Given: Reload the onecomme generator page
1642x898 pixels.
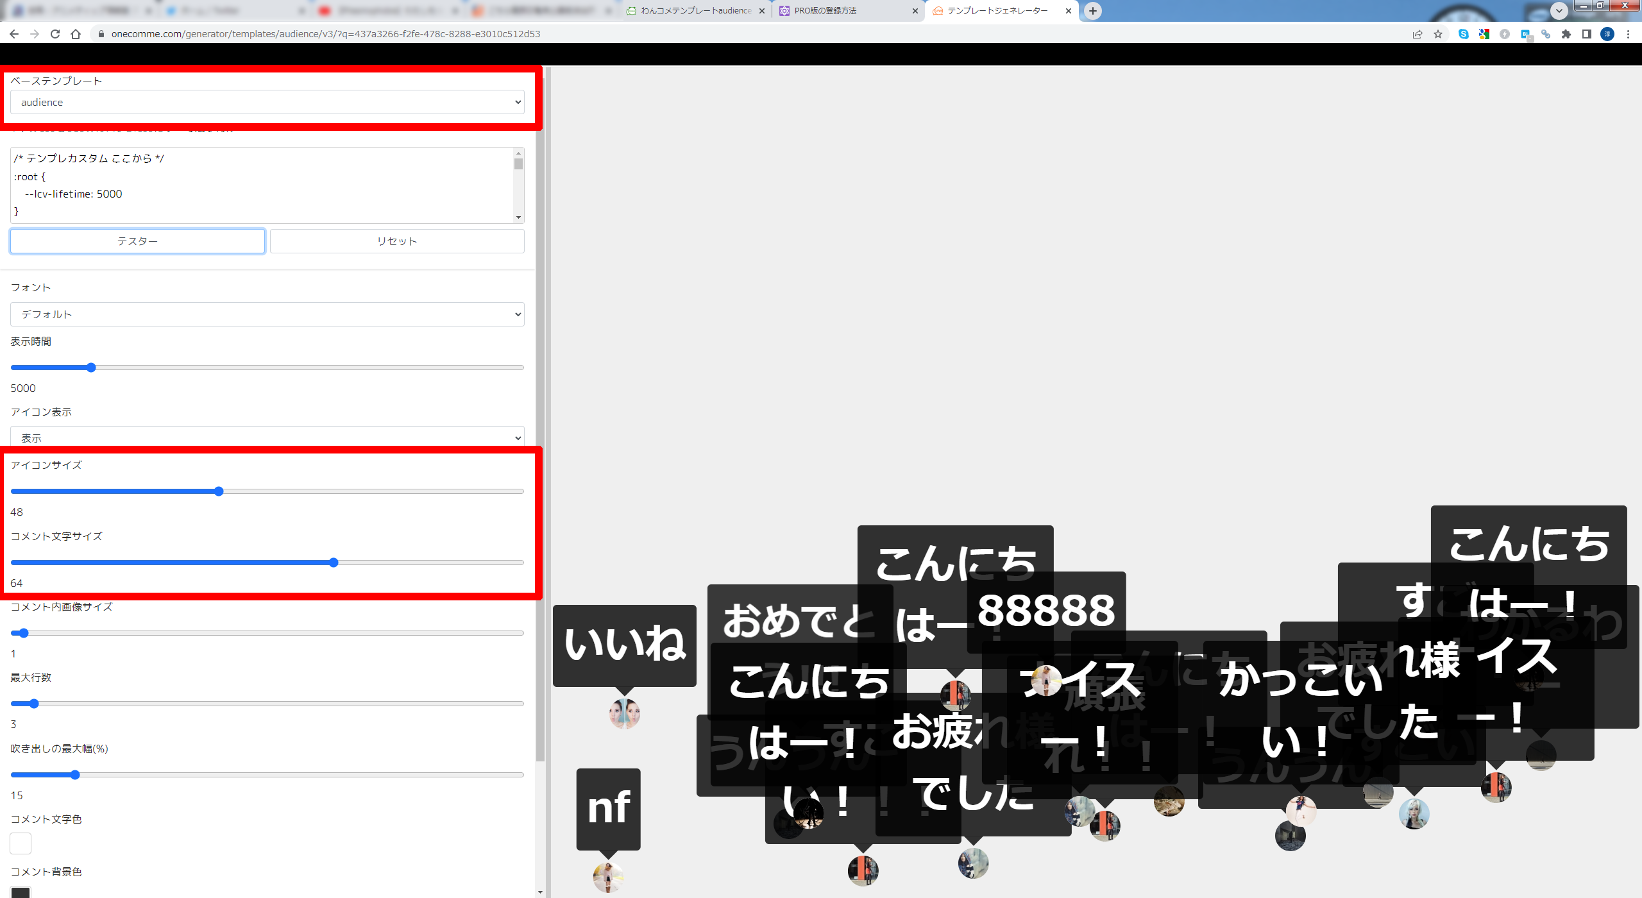Looking at the screenshot, I should 55,34.
